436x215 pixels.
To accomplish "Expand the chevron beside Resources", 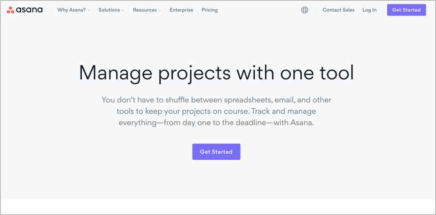I will [x=160, y=11].
